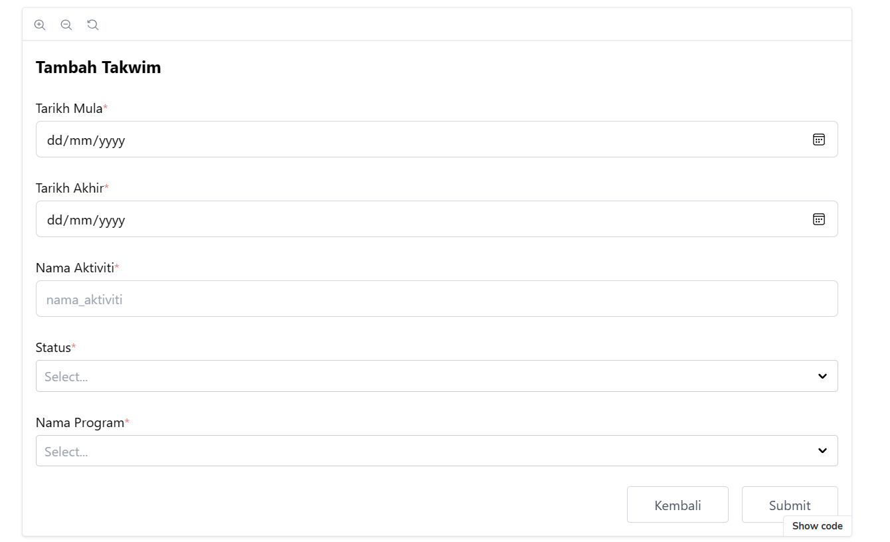Viewport: 890px width, 542px height.
Task: Click the Tarikh Akhir field label
Action: [x=70, y=189]
